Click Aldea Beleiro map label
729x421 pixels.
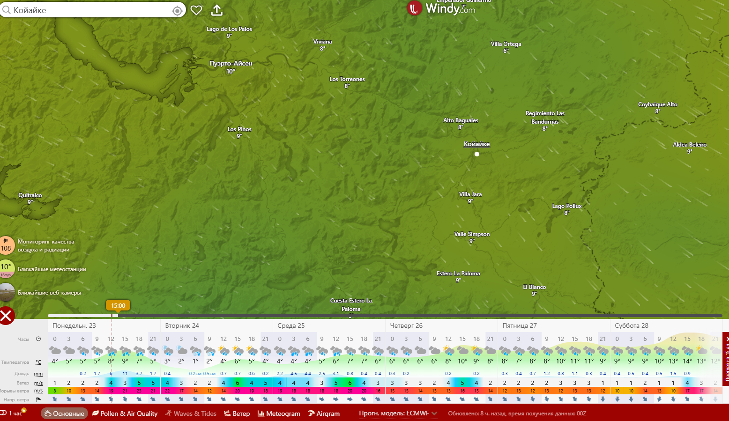[x=690, y=145]
